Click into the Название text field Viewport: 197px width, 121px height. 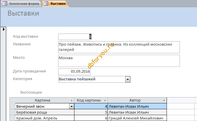point(119,47)
